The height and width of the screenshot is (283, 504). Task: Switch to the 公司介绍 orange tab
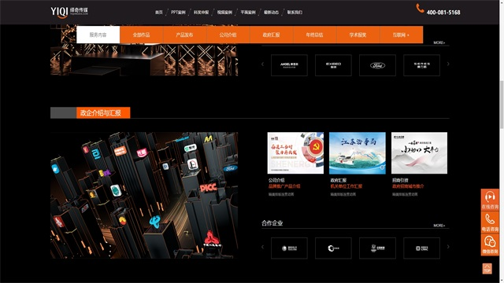click(x=228, y=35)
